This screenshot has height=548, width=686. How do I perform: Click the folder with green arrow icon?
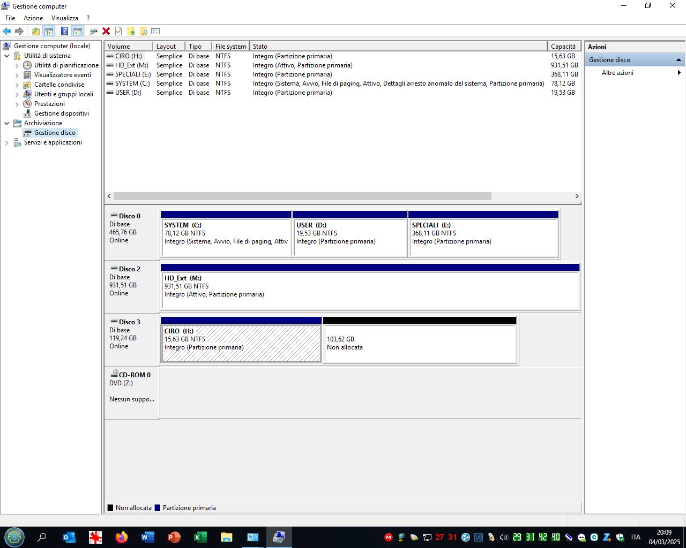(131, 31)
